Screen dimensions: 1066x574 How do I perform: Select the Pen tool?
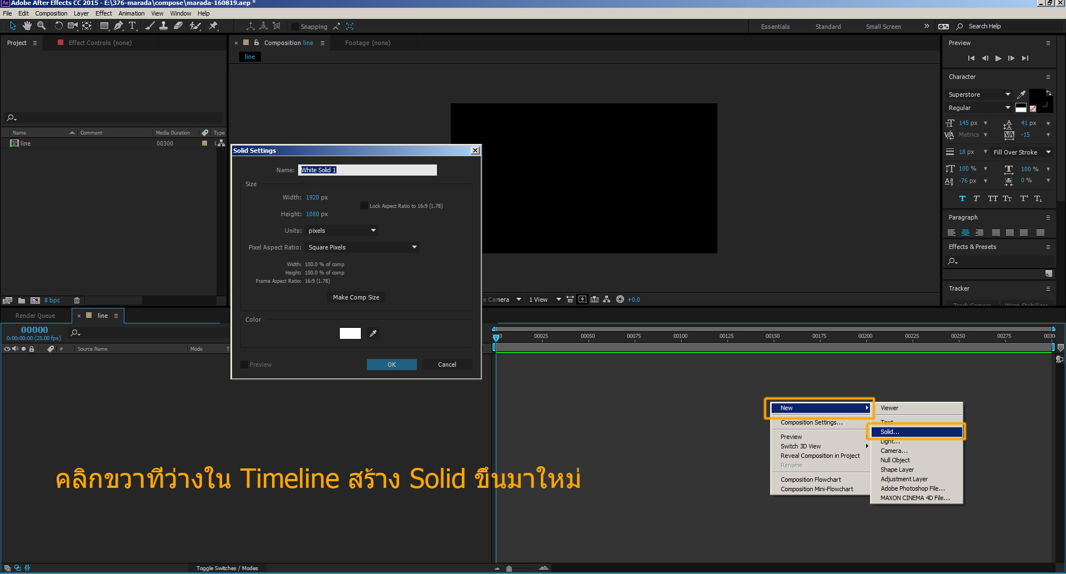(x=118, y=26)
